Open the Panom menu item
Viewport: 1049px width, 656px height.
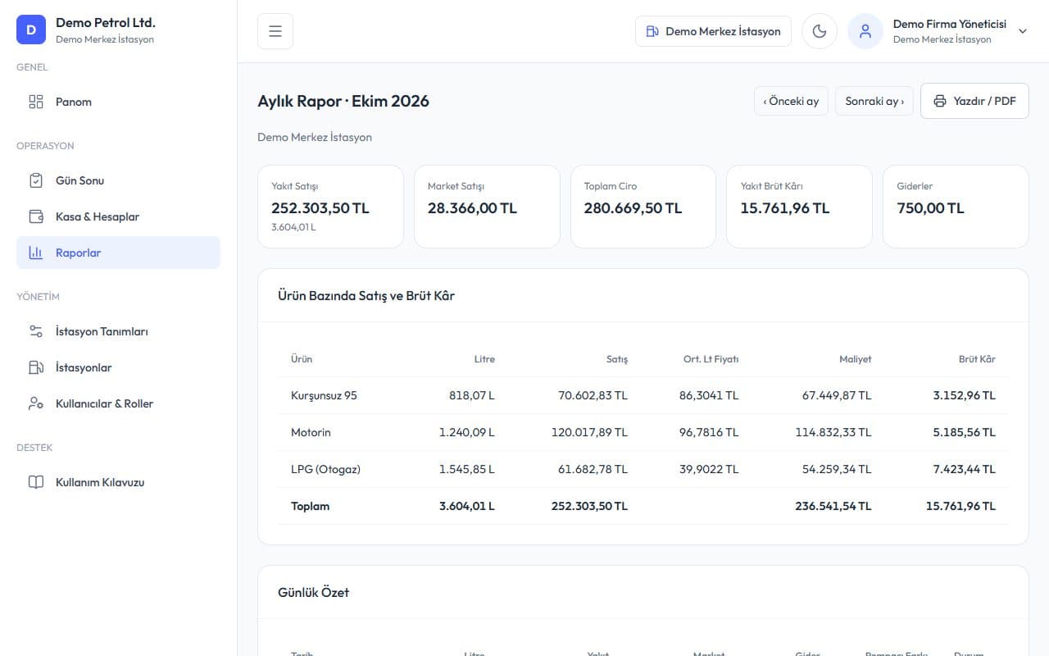pos(118,102)
